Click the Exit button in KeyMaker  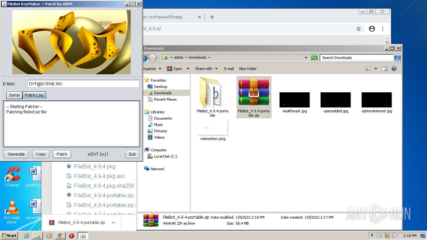[x=132, y=154]
